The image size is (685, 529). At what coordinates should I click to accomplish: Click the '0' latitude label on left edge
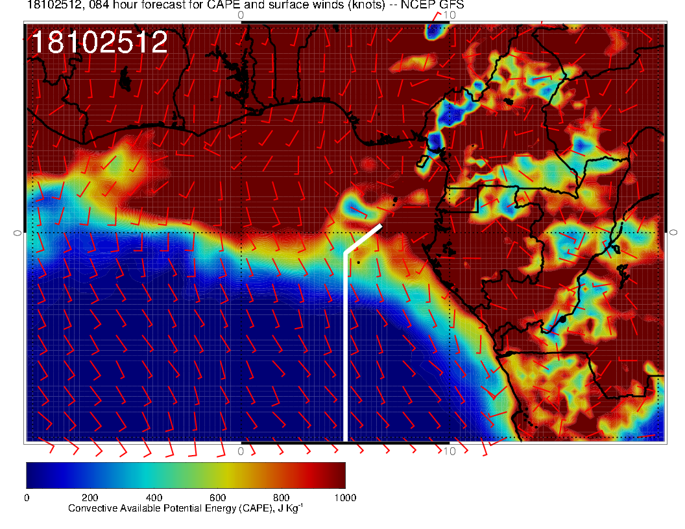18,232
